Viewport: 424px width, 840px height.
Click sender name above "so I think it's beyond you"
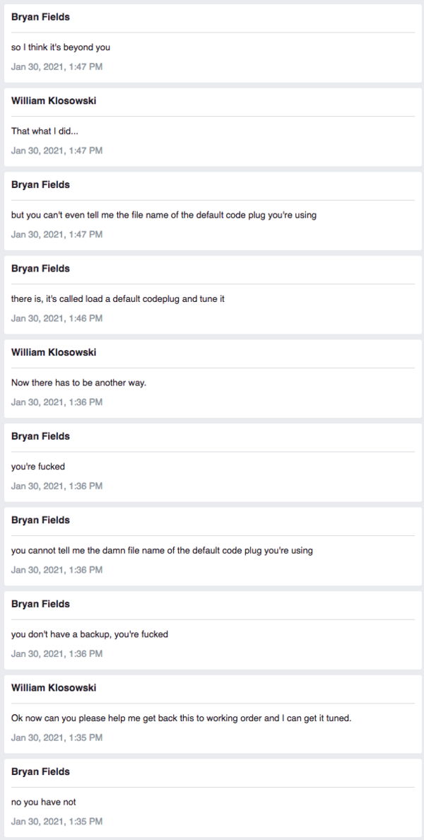pos(41,17)
